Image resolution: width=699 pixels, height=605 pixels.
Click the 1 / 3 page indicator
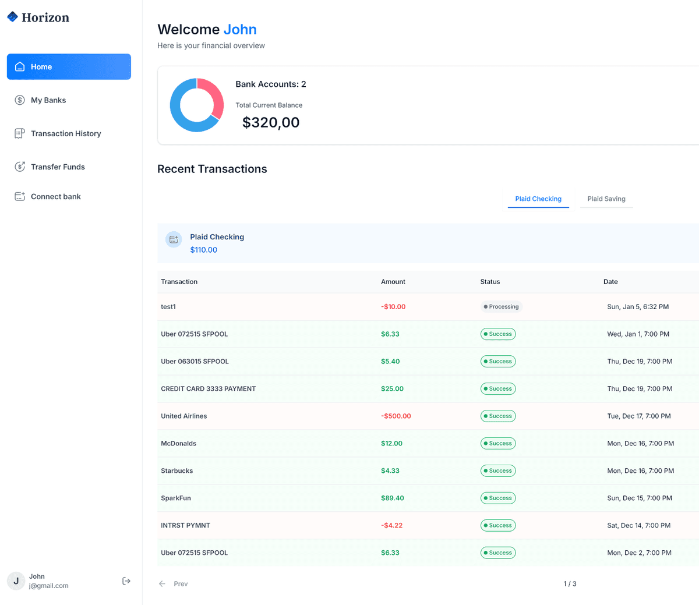[x=570, y=583]
